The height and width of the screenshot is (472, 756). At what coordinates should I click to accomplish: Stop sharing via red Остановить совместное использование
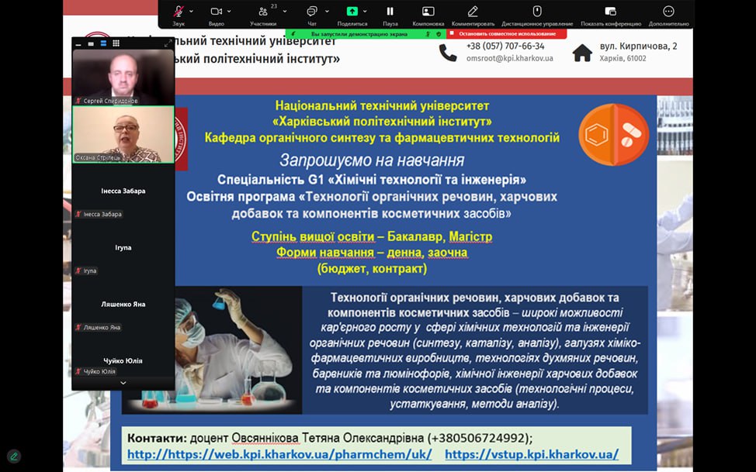coord(507,34)
